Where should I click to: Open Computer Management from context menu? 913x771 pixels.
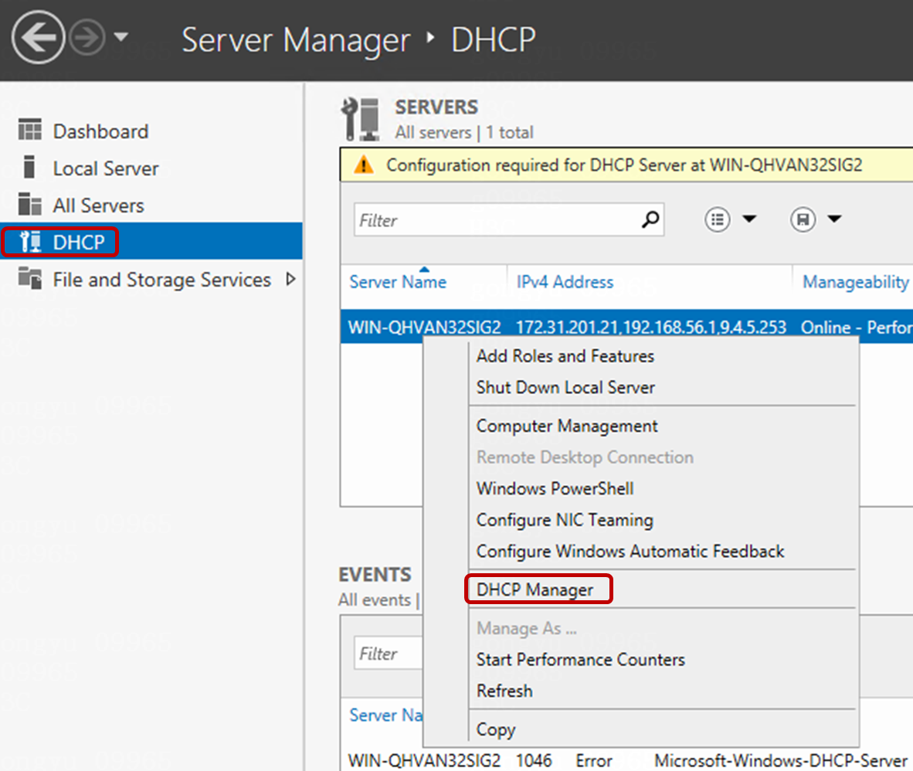566,426
